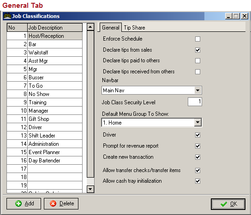The height and width of the screenshot is (215, 251).
Task: Click the Delete button
Action: click(x=61, y=203)
